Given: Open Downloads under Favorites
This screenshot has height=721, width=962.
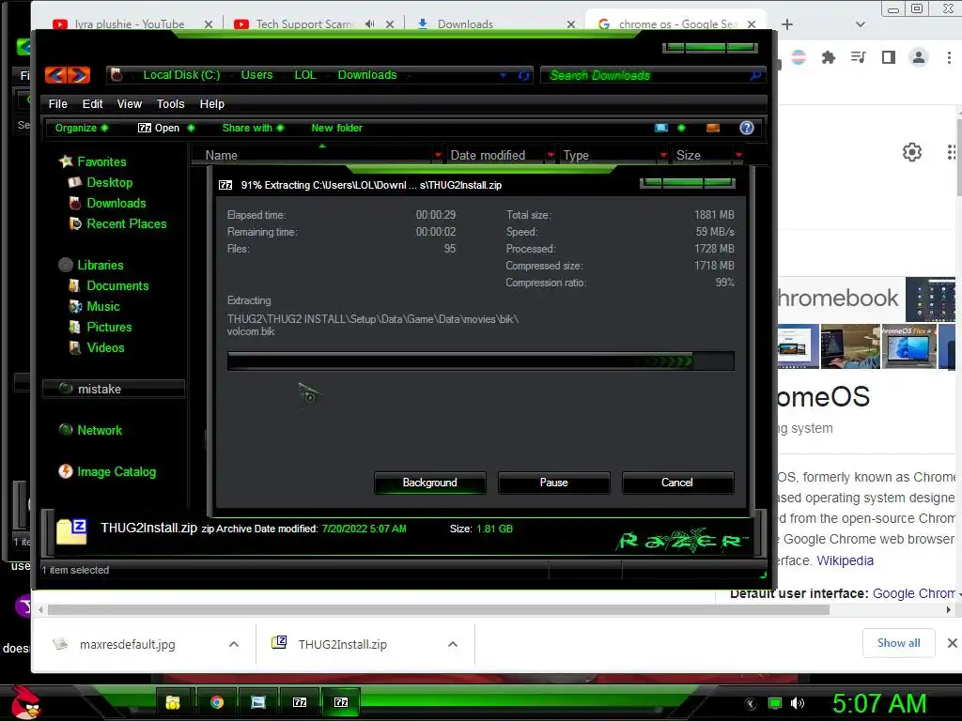Looking at the screenshot, I should pos(116,203).
